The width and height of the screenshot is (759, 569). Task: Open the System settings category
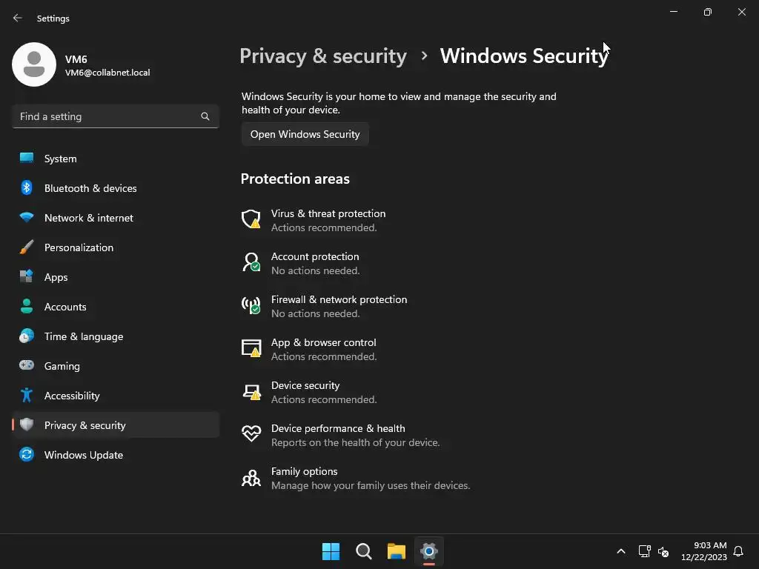pos(60,159)
